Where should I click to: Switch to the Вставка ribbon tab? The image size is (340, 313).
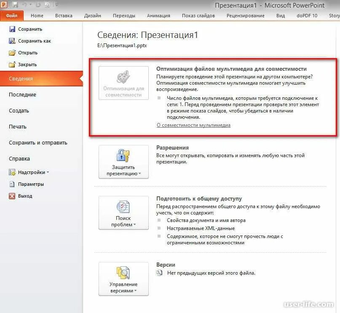[x=64, y=16]
